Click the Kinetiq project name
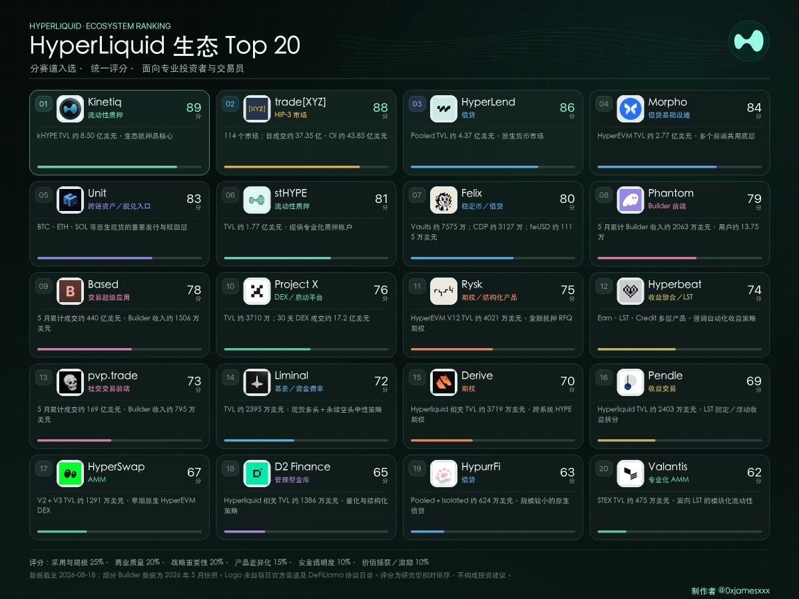Screen dimensions: 799x599 point(105,102)
